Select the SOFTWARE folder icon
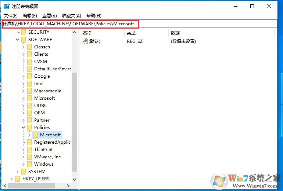The width and height of the screenshot is (283, 191). tap(24, 40)
